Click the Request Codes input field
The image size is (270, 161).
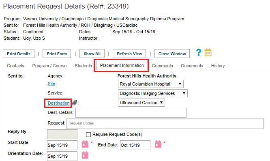[165, 123]
